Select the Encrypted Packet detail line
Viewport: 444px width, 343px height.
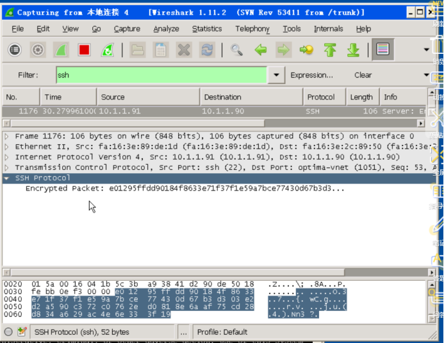(185, 188)
